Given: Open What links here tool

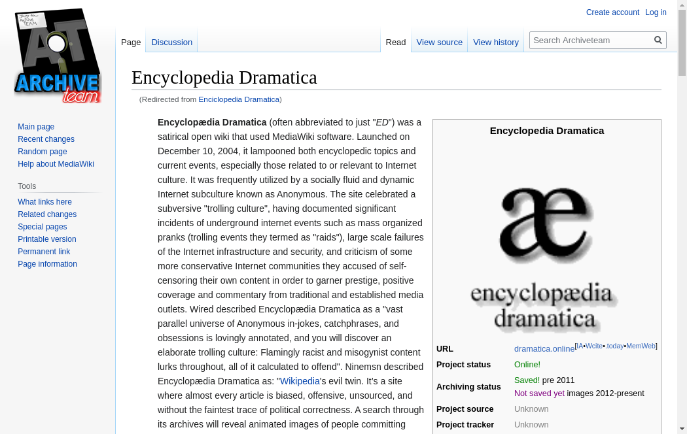Looking at the screenshot, I should (44, 202).
